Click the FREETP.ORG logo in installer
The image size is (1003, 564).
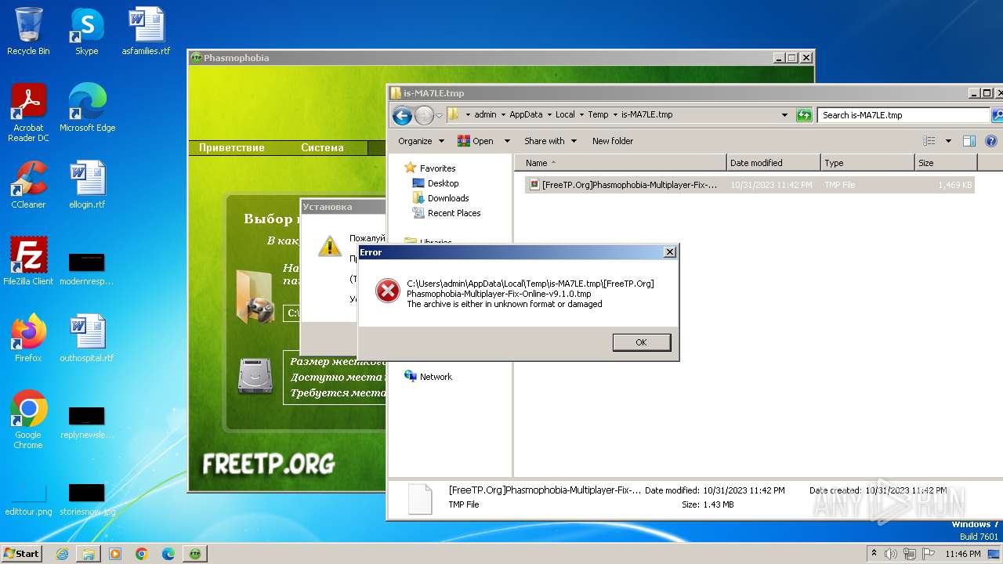click(269, 463)
